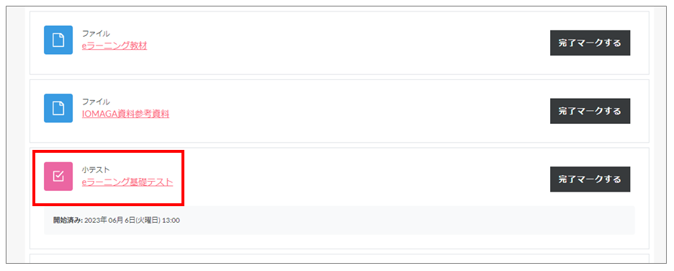674x271 pixels.
Task: Click the ファイル label above IOMAGA資料参考資料
Action: click(96, 102)
